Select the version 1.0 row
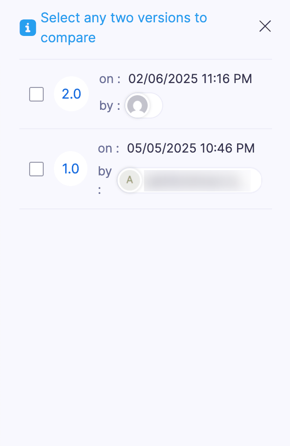The height and width of the screenshot is (446, 290). 145,169
